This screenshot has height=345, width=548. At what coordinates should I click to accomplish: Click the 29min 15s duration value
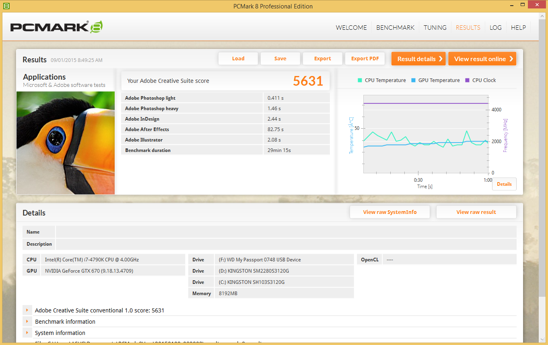tap(279, 150)
